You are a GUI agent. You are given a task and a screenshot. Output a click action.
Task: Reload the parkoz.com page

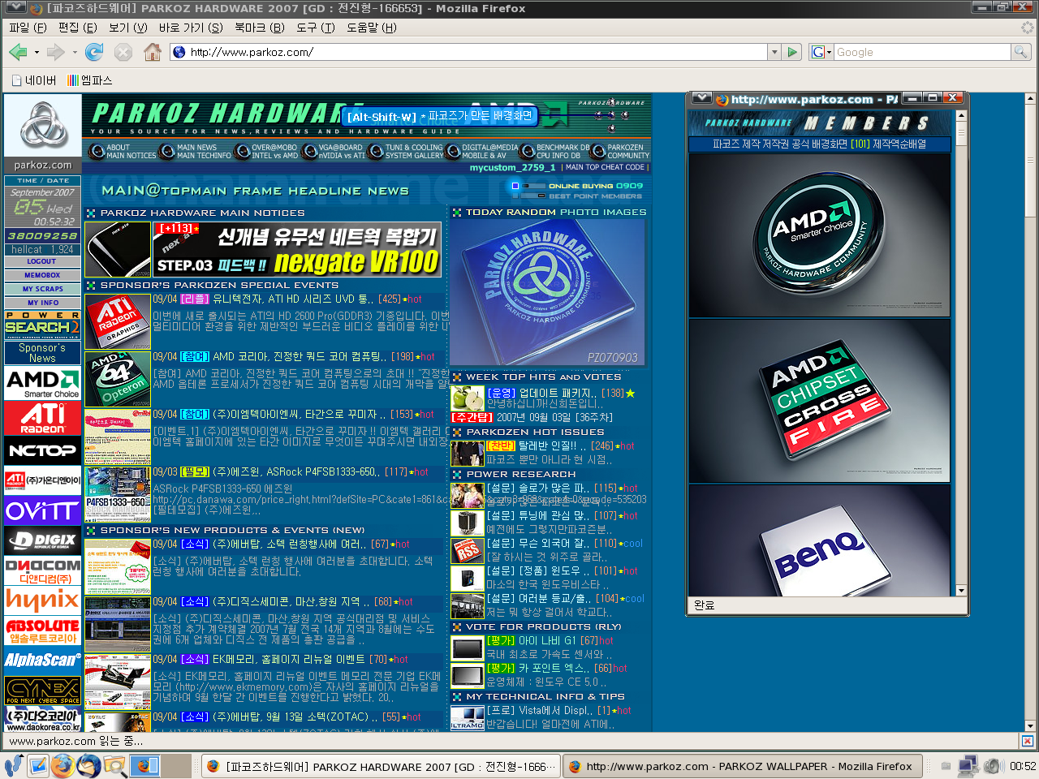pyautogui.click(x=94, y=52)
